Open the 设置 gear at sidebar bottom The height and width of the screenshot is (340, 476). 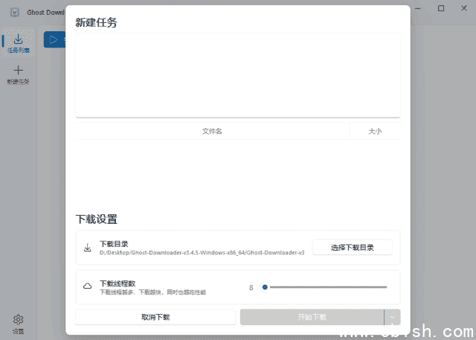tap(18, 324)
